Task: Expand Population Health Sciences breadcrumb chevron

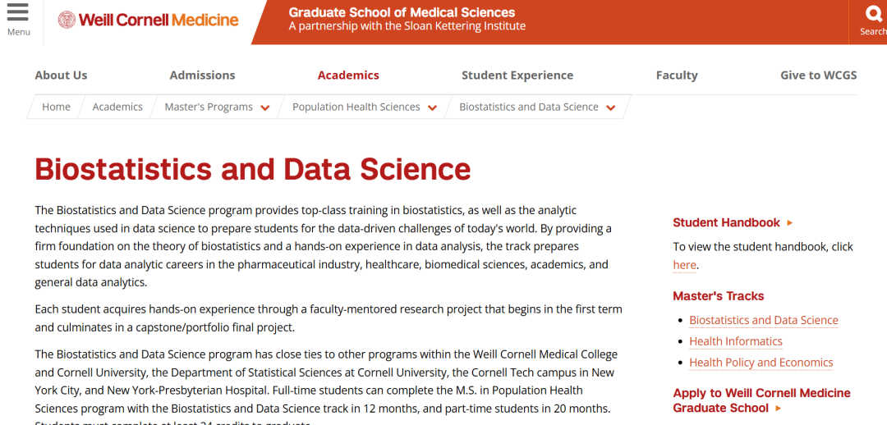Action: (x=432, y=107)
